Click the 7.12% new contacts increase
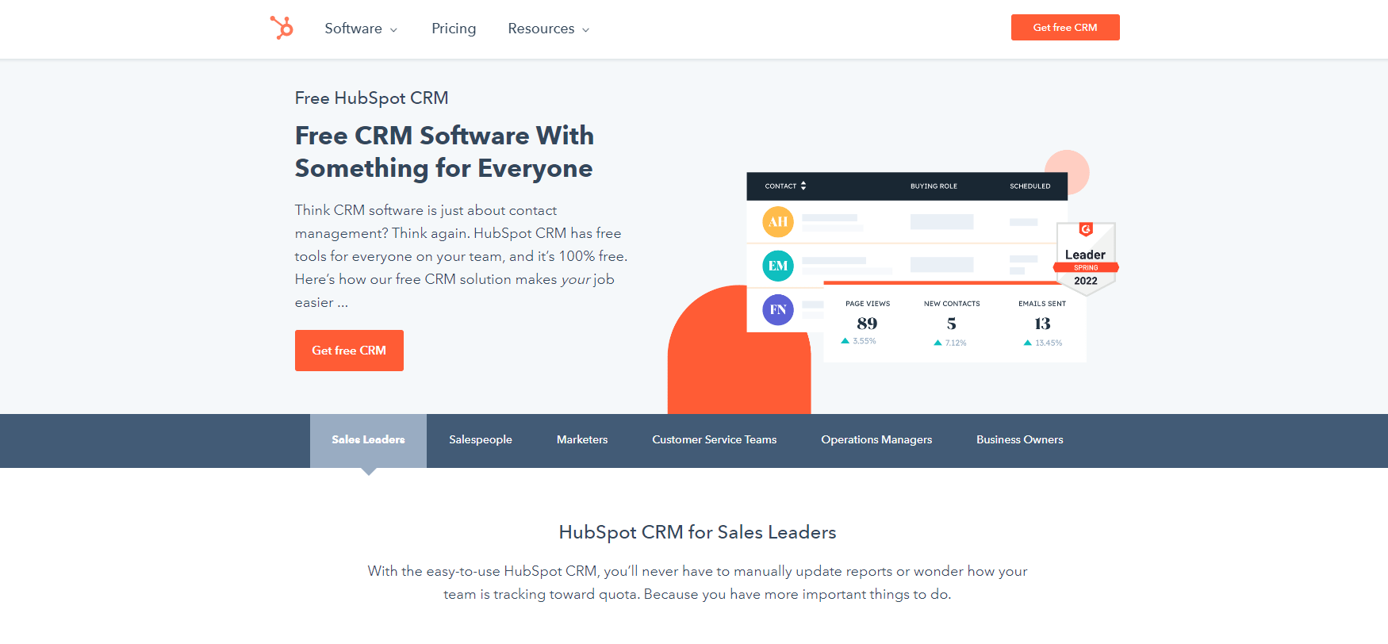Screen dimensions: 1388x644 click(950, 343)
